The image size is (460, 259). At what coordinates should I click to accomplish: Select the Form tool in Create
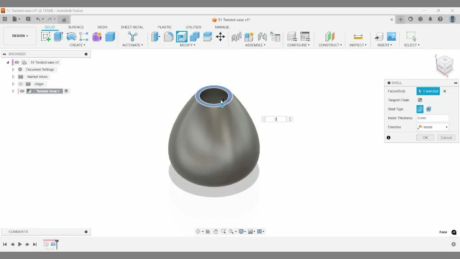click(x=97, y=36)
